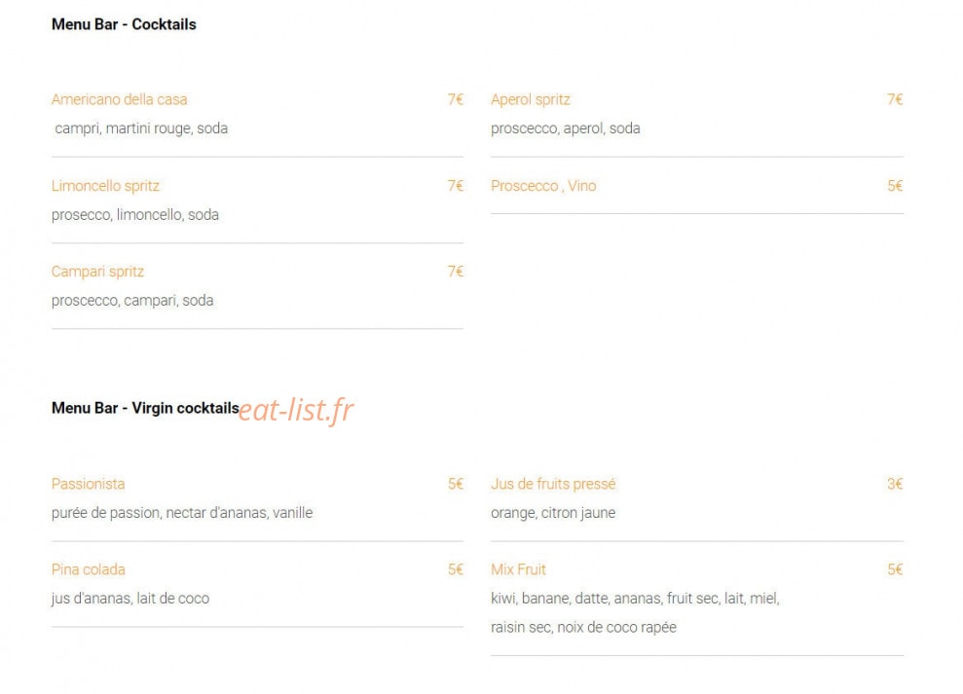
Task: Click the description 'jus d'ananas, lait de coco'
Action: point(130,599)
